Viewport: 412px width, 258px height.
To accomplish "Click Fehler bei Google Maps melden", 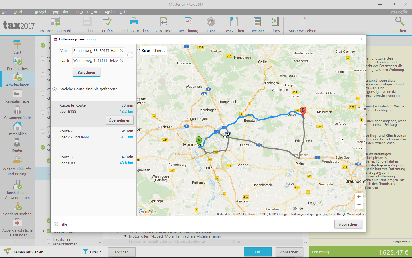I will [x=344, y=214].
